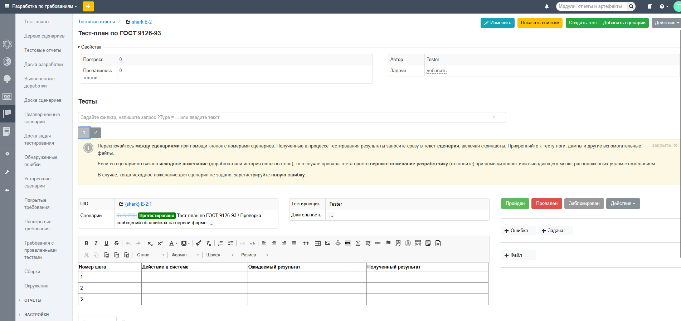Insert a bulleted list
Screen dimensions: 681x321
tap(230, 243)
